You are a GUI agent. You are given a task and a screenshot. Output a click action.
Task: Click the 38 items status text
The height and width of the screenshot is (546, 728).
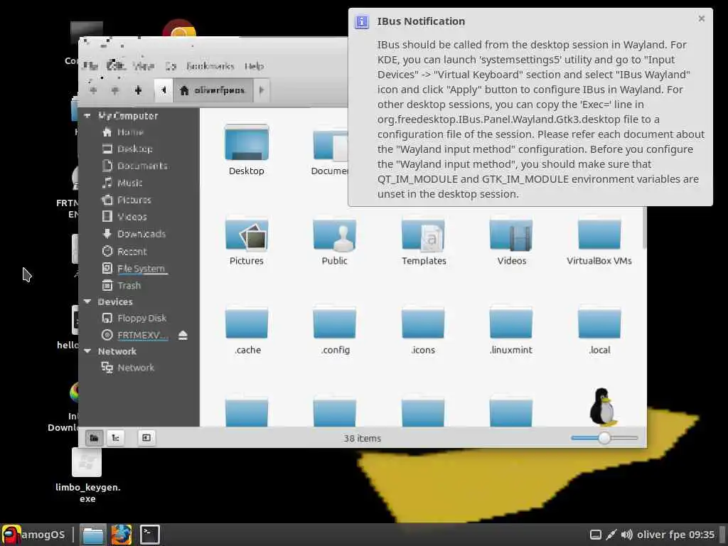click(x=362, y=438)
